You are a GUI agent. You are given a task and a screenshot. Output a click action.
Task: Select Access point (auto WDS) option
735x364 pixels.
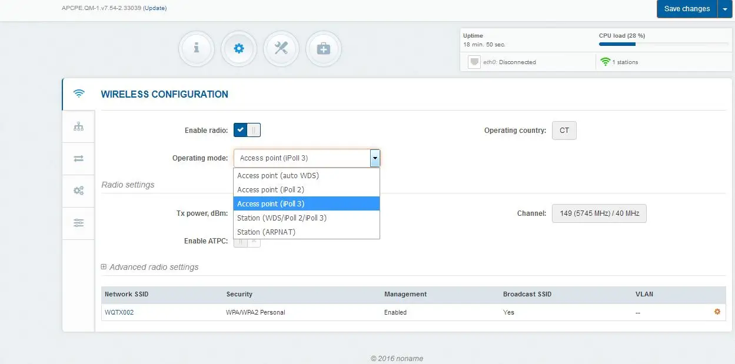click(278, 175)
